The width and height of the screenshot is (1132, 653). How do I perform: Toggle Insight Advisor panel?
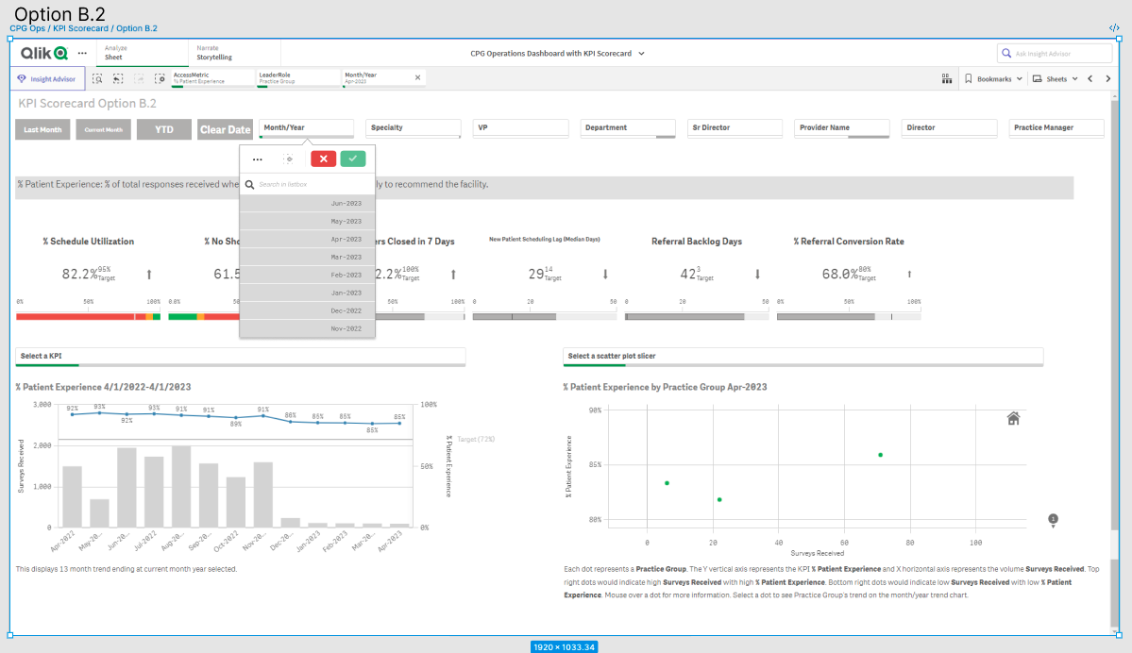pyautogui.click(x=47, y=78)
